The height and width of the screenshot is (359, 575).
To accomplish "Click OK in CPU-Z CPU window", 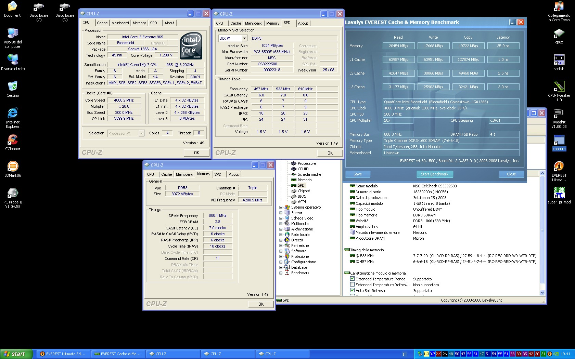I will click(x=196, y=153).
